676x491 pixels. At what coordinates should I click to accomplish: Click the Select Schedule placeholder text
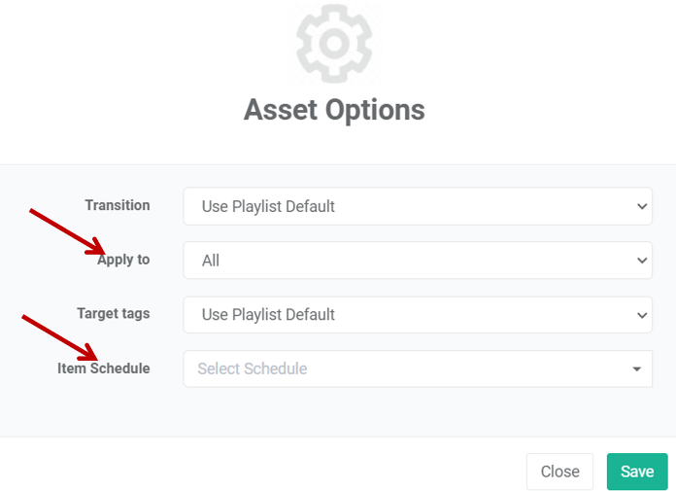(253, 368)
